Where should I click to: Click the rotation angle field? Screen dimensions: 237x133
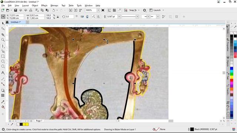70,17
